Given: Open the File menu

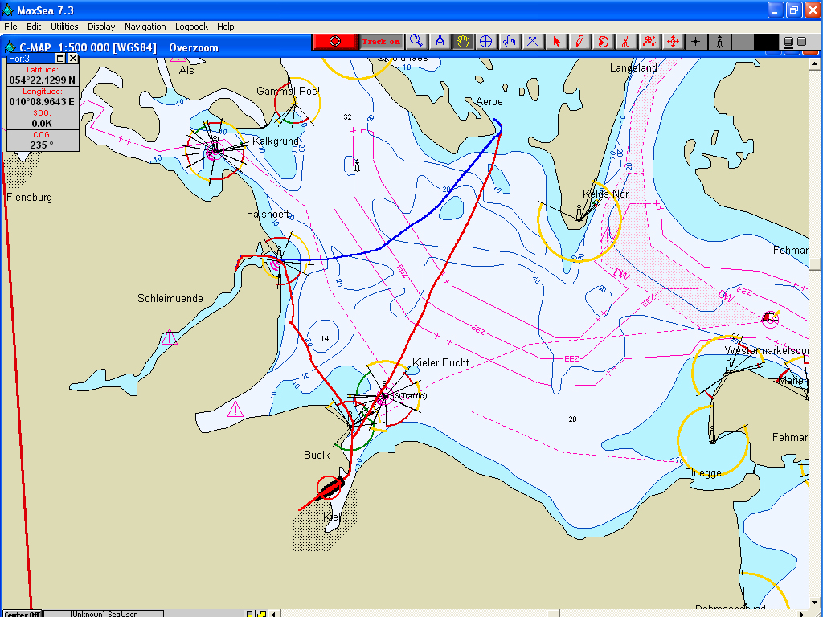Looking at the screenshot, I should pyautogui.click(x=10, y=27).
